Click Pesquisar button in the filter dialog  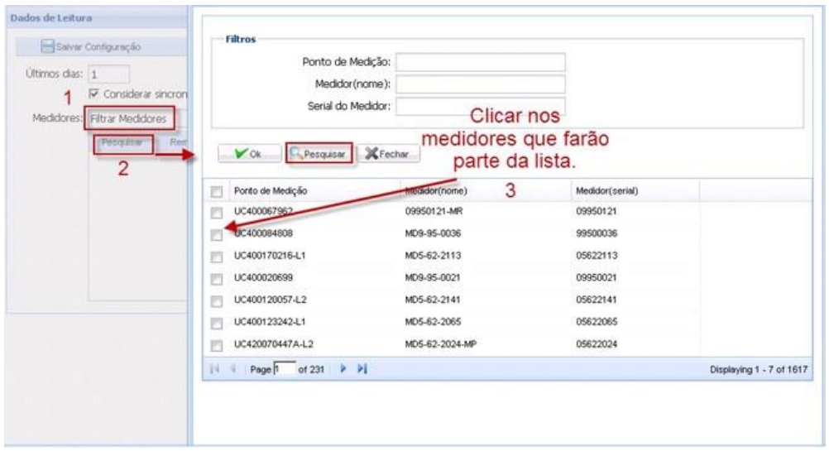[319, 154]
